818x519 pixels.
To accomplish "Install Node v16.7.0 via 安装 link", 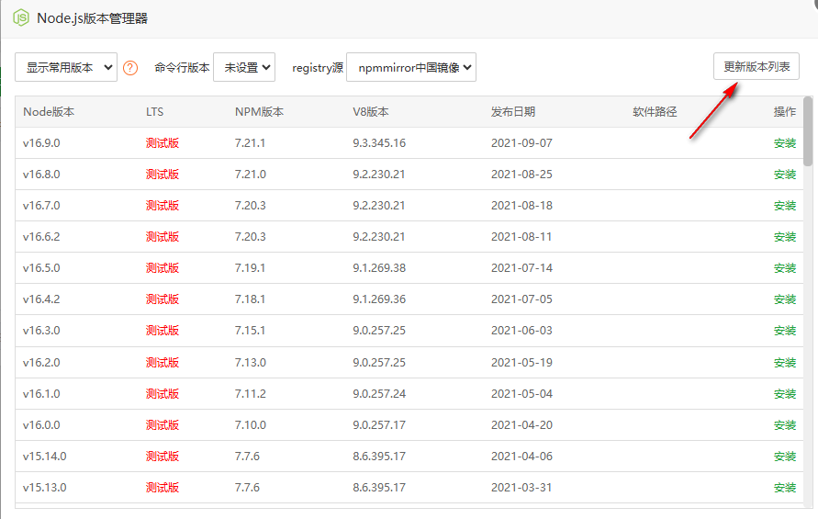I will coord(785,206).
